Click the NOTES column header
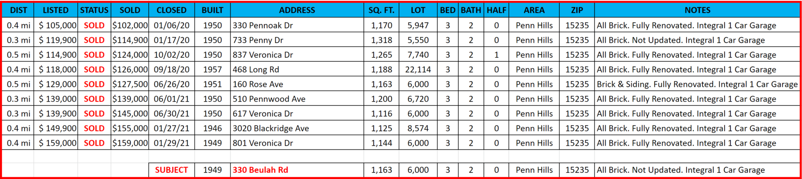 (x=697, y=10)
